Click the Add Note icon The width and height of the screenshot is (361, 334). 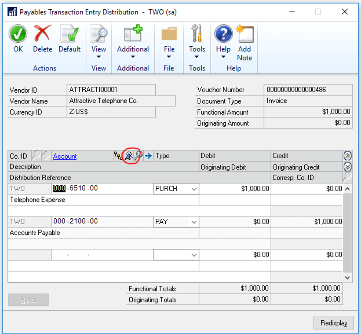point(245,34)
